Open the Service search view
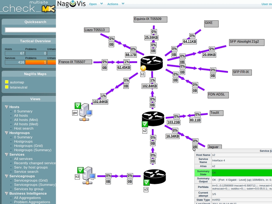The image size is (272, 204). (x=26, y=172)
